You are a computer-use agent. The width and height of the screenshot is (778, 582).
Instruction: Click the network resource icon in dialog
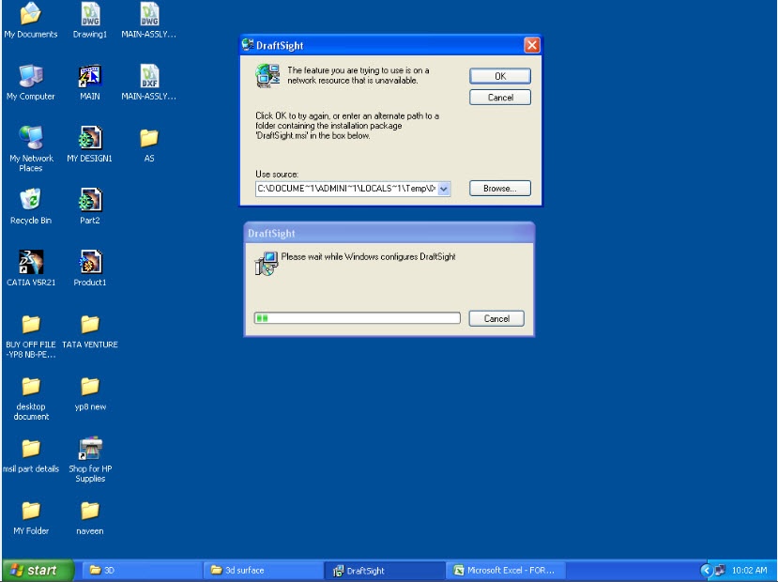[x=267, y=76]
